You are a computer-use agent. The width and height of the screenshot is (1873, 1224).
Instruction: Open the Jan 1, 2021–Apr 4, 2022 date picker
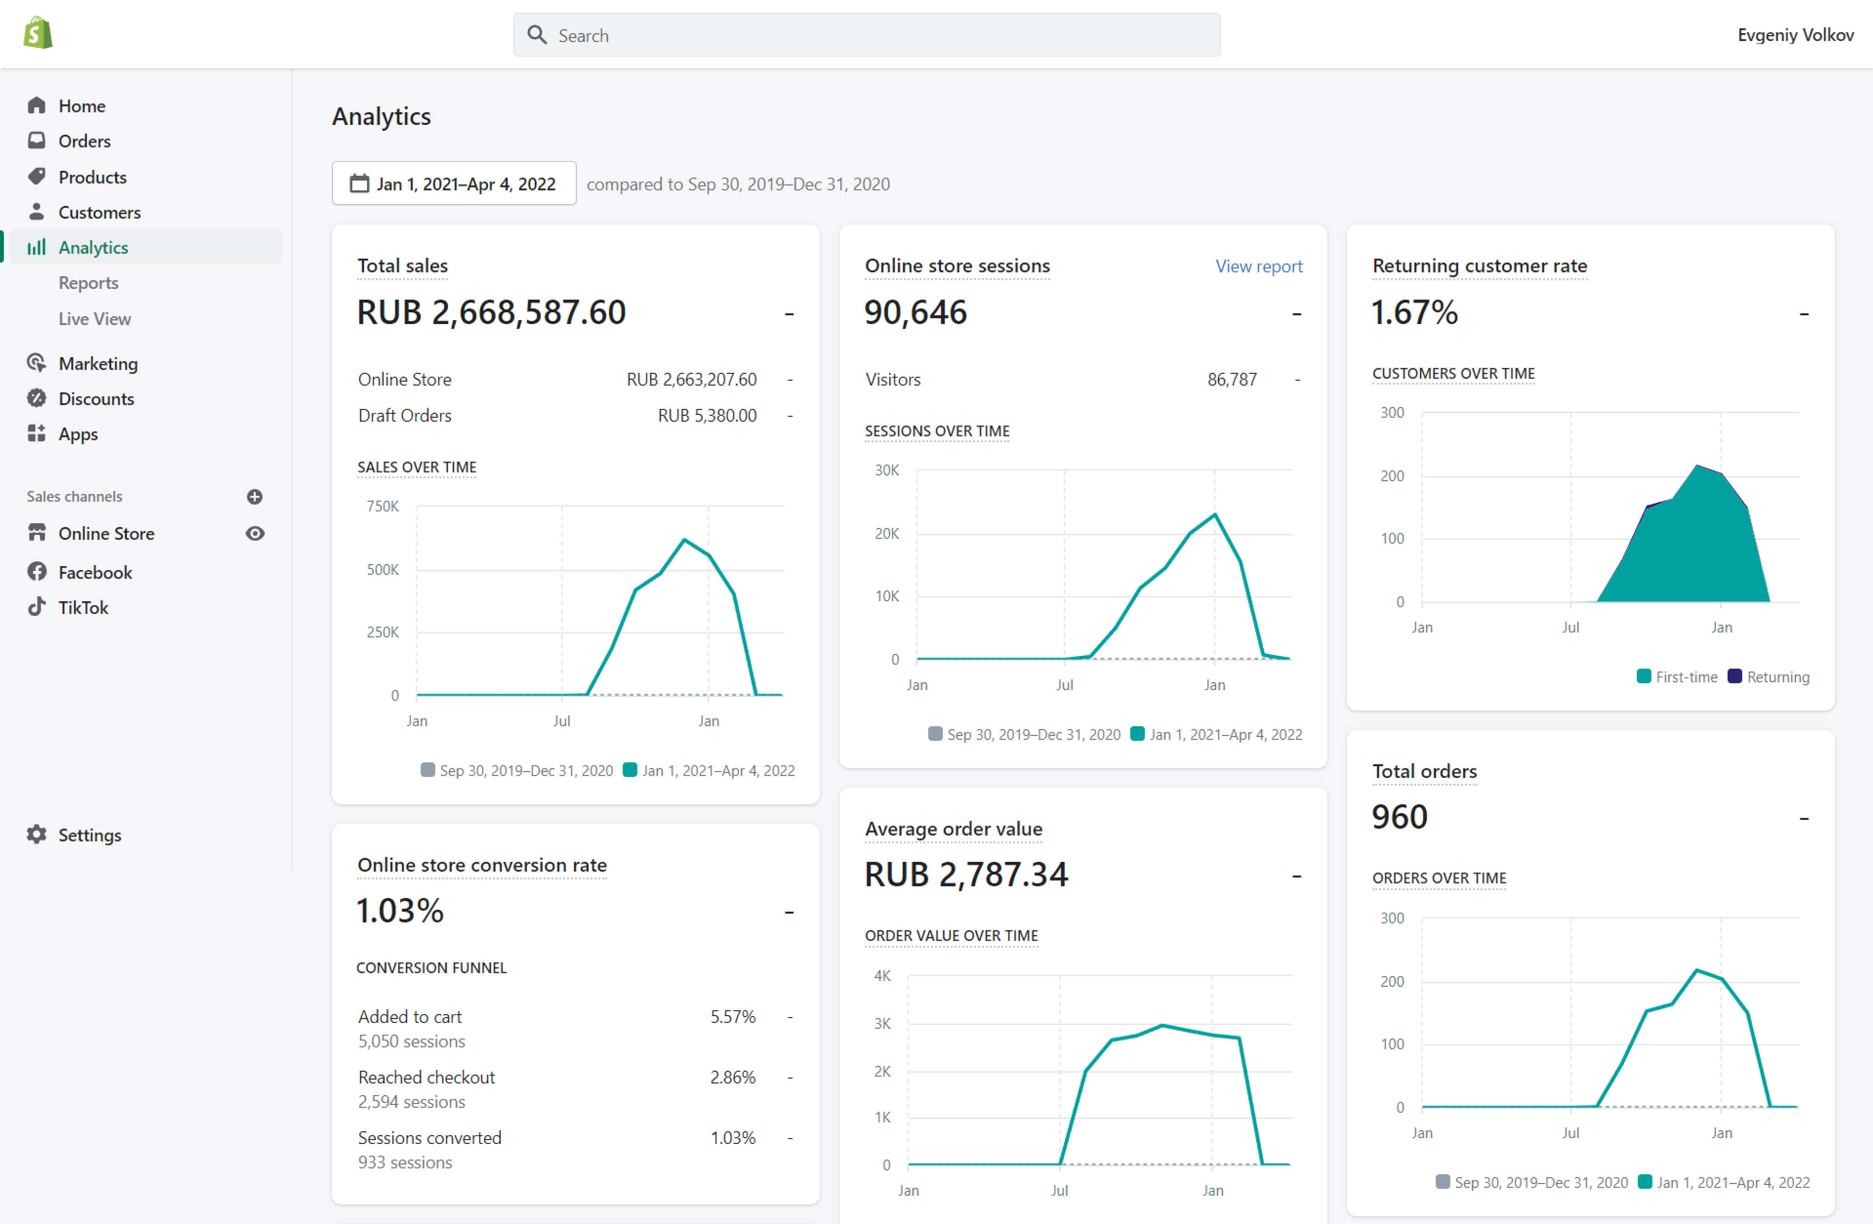pyautogui.click(x=453, y=184)
